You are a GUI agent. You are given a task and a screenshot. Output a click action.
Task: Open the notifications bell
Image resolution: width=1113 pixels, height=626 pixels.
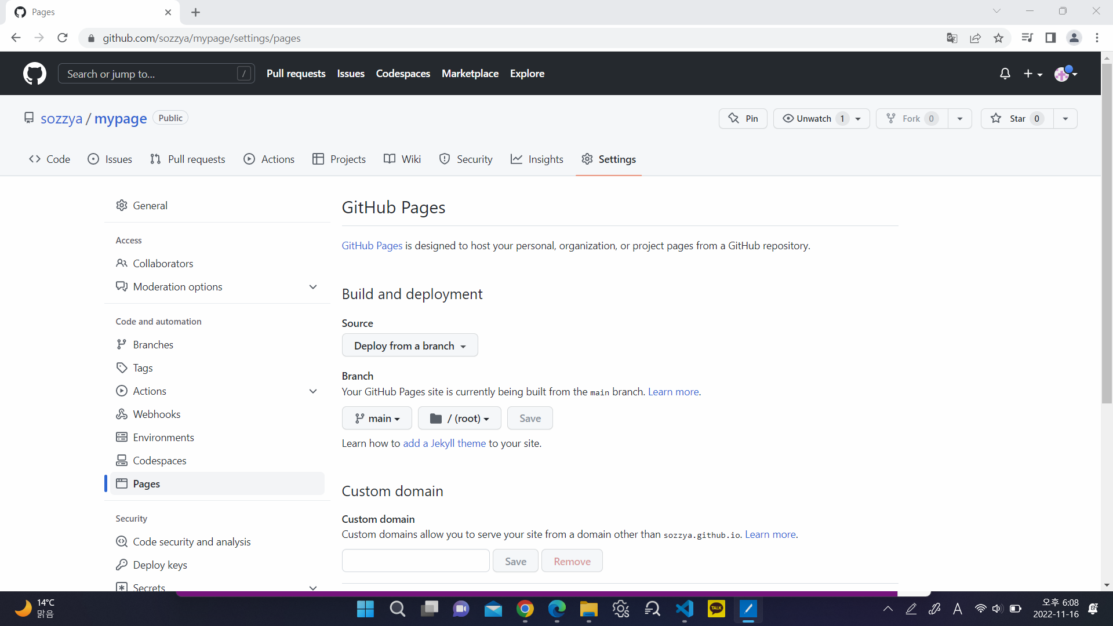point(1005,74)
